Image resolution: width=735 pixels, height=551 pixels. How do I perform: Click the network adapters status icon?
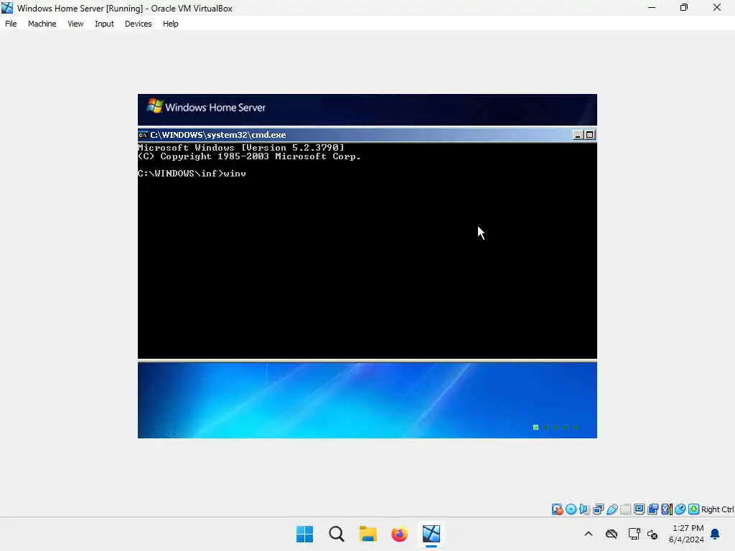(x=598, y=509)
